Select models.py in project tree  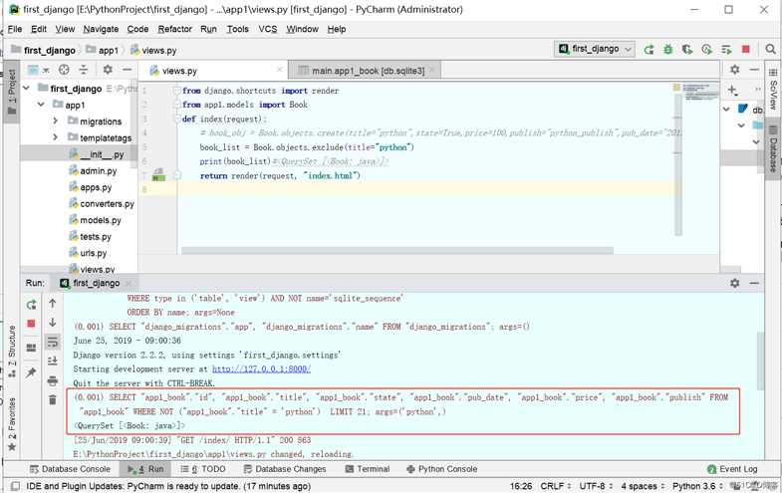tap(101, 220)
